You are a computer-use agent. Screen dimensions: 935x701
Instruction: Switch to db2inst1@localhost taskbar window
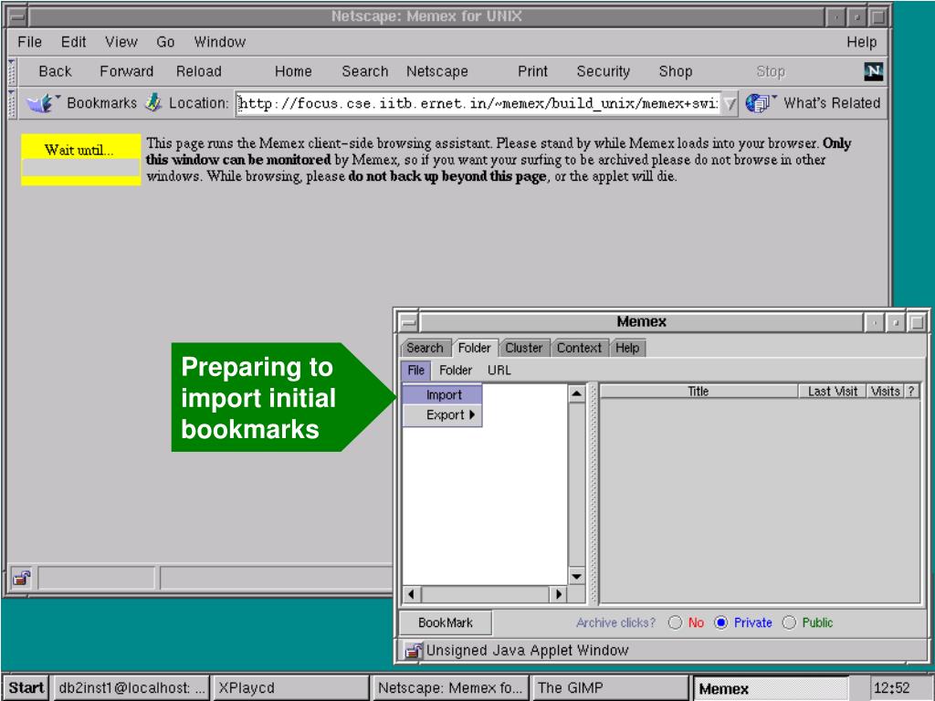[131, 688]
